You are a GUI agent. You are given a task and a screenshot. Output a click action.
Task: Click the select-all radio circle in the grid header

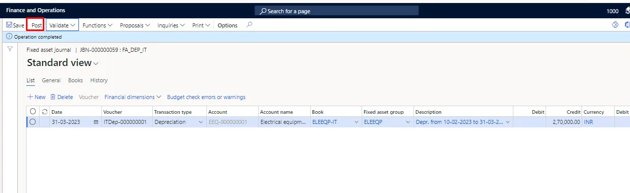tap(33, 112)
